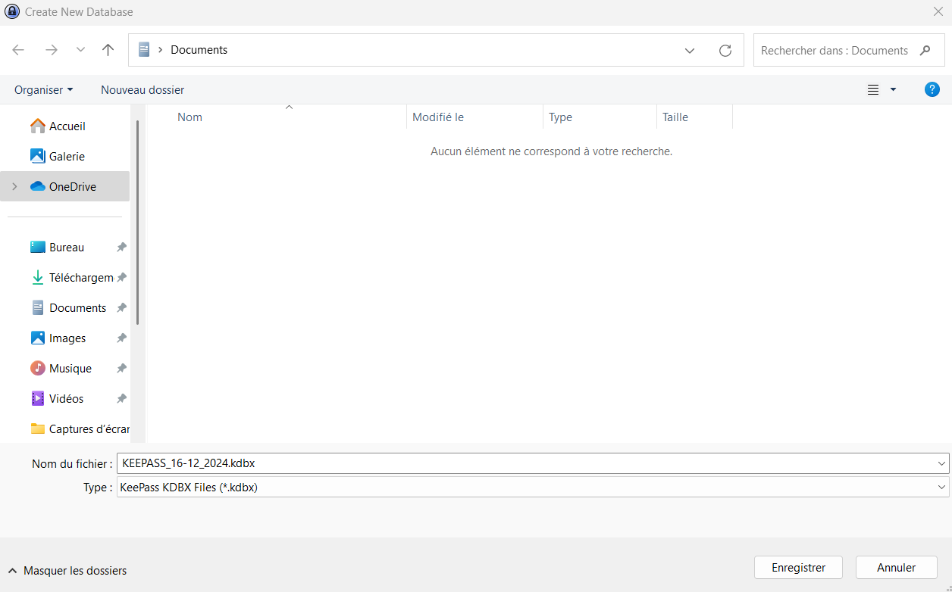Open Accueil in the sidebar
Image resolution: width=952 pixels, height=592 pixels.
tap(67, 126)
